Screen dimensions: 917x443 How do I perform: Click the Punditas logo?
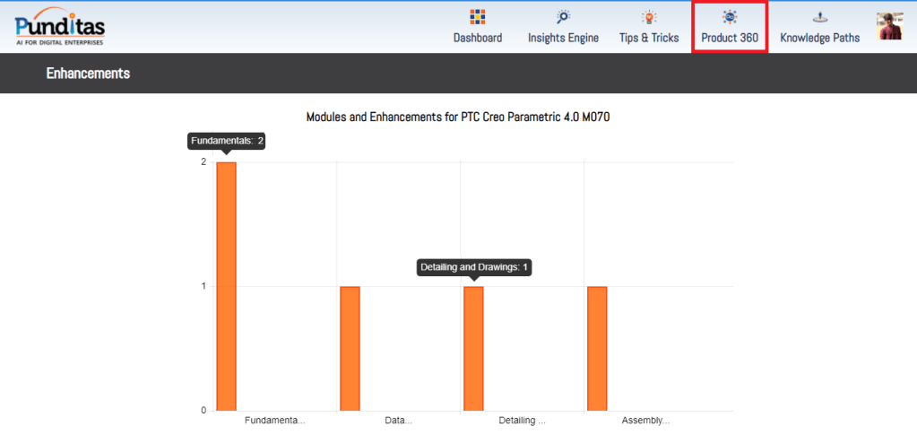(60, 26)
